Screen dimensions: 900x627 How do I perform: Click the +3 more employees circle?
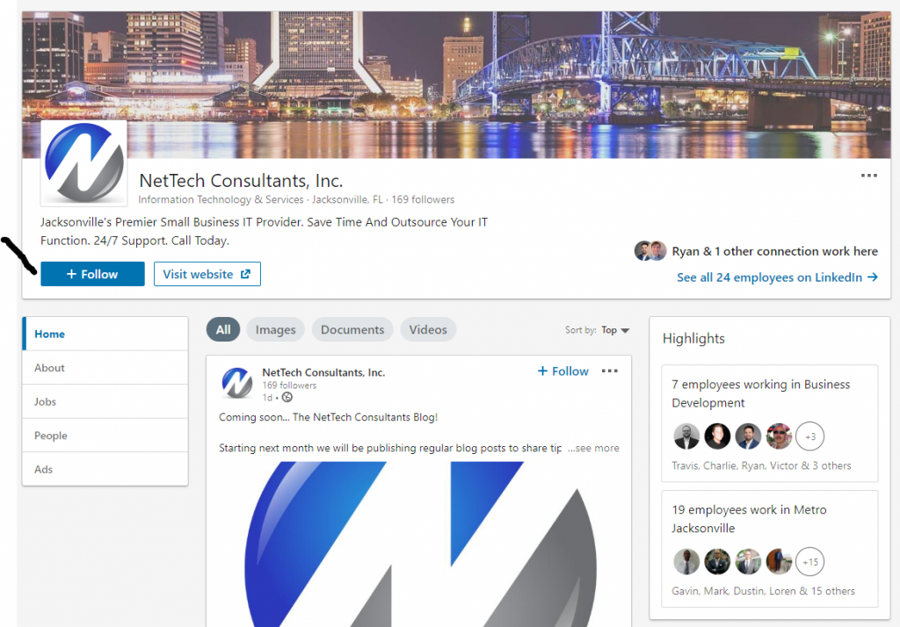click(809, 436)
